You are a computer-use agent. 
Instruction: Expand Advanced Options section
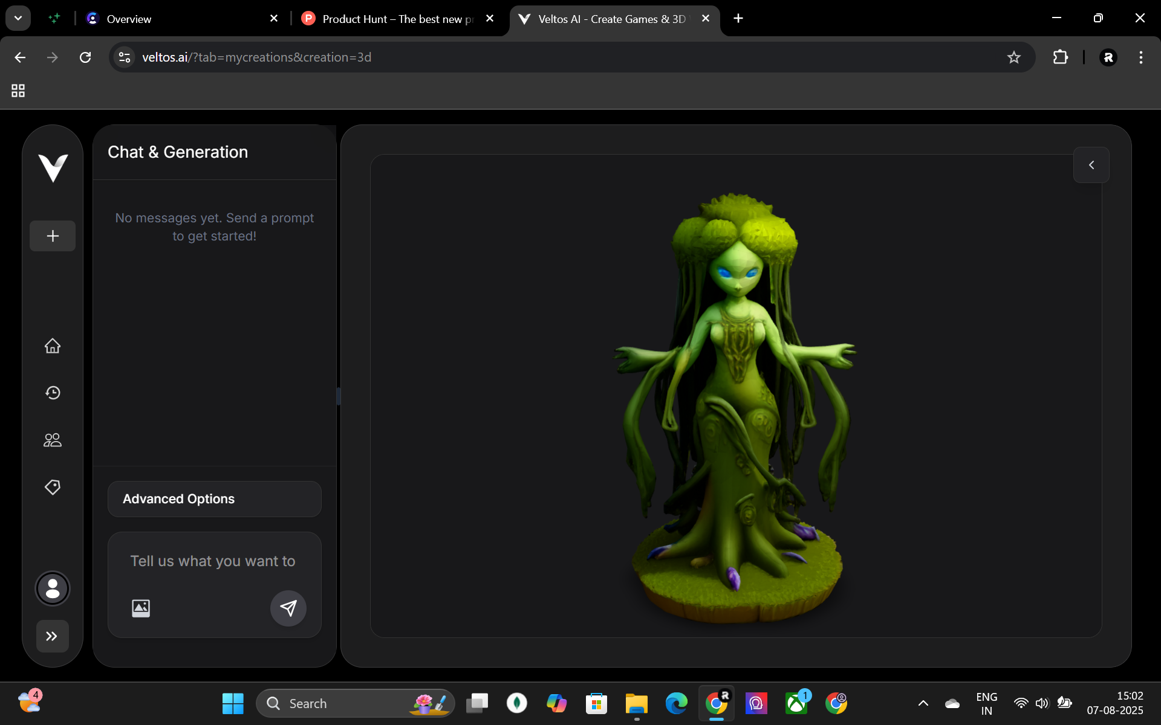coord(214,499)
